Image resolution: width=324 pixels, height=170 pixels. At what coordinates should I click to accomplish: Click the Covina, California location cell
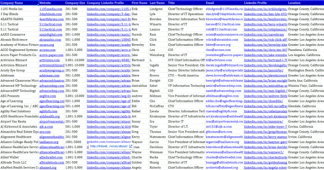[x=305, y=127]
